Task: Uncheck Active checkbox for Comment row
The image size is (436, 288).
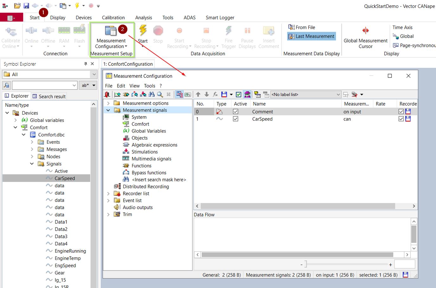Action: [x=236, y=112]
